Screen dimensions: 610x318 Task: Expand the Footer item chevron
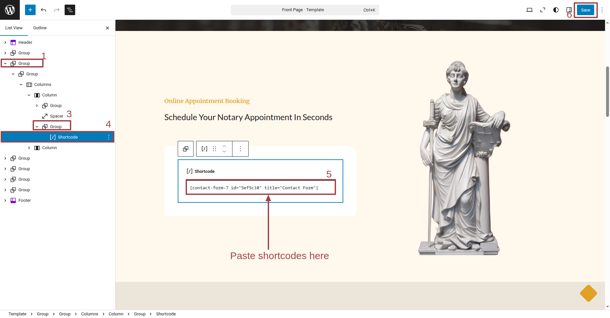[x=5, y=200]
